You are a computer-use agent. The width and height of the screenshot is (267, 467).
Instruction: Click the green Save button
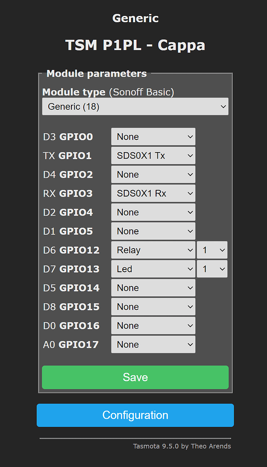pos(135,377)
